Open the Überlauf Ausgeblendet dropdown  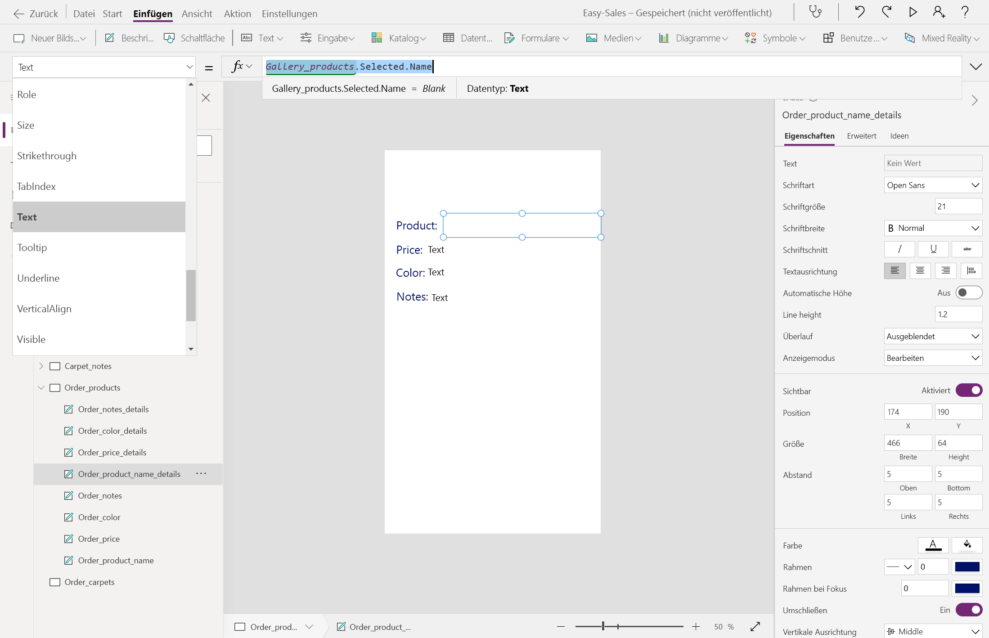(x=932, y=336)
